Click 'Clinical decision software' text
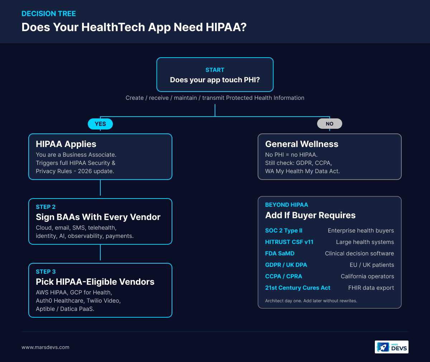This screenshot has width=430, height=362. coord(359,254)
